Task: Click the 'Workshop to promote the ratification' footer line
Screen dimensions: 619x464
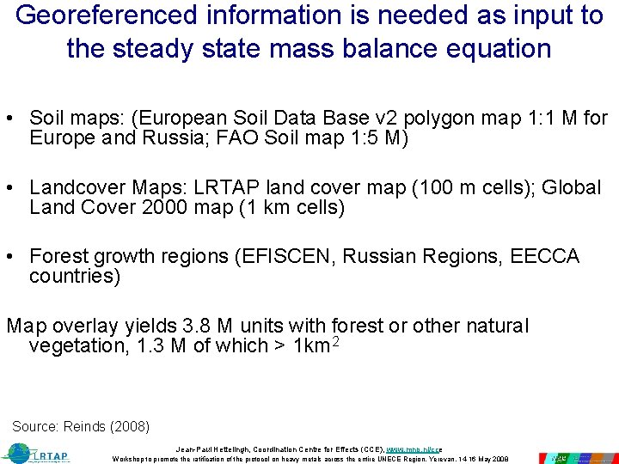Action: click(309, 459)
